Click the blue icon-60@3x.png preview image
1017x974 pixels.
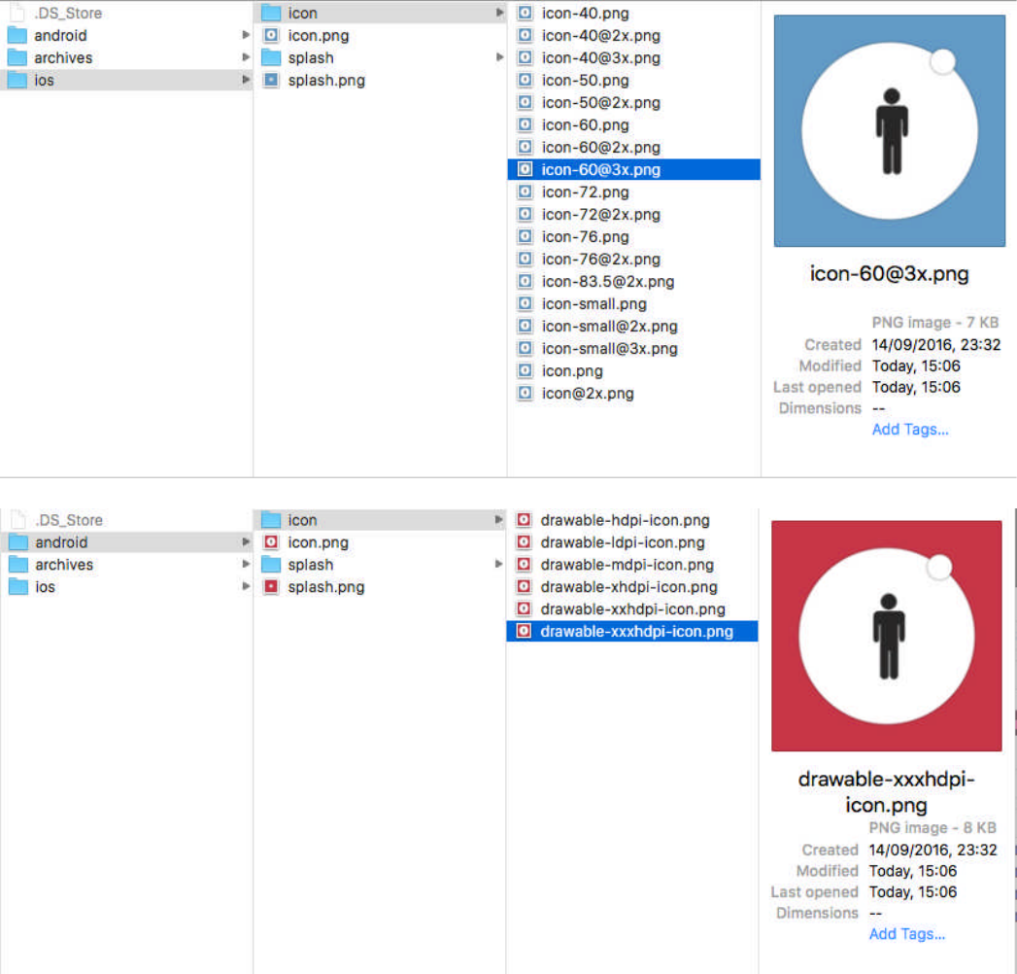click(889, 131)
